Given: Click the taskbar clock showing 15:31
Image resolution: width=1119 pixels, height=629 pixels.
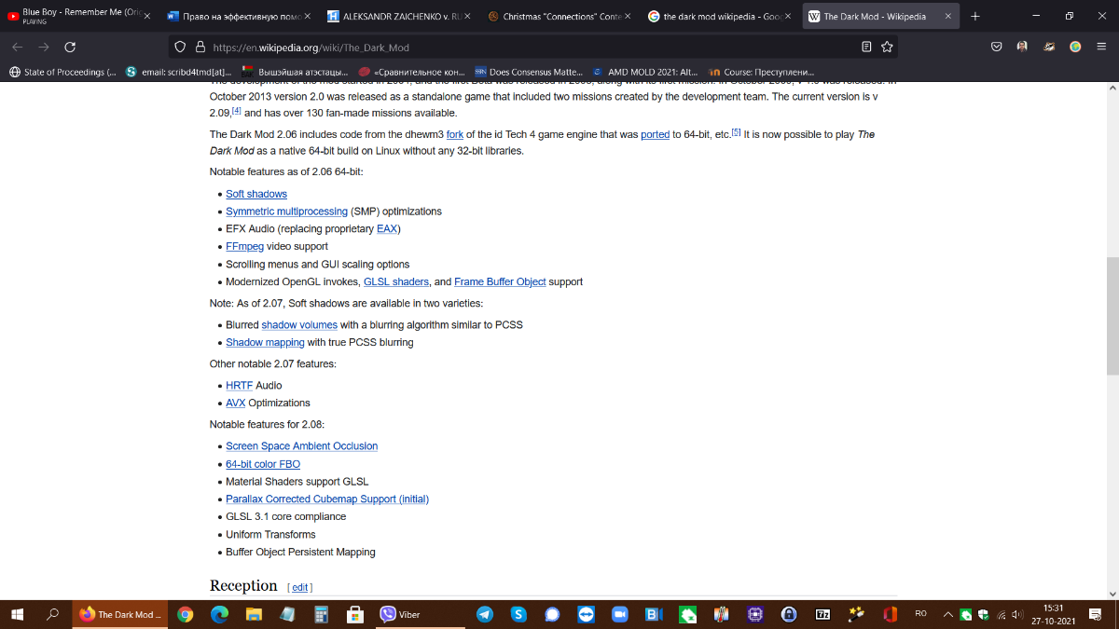Looking at the screenshot, I should [1055, 614].
